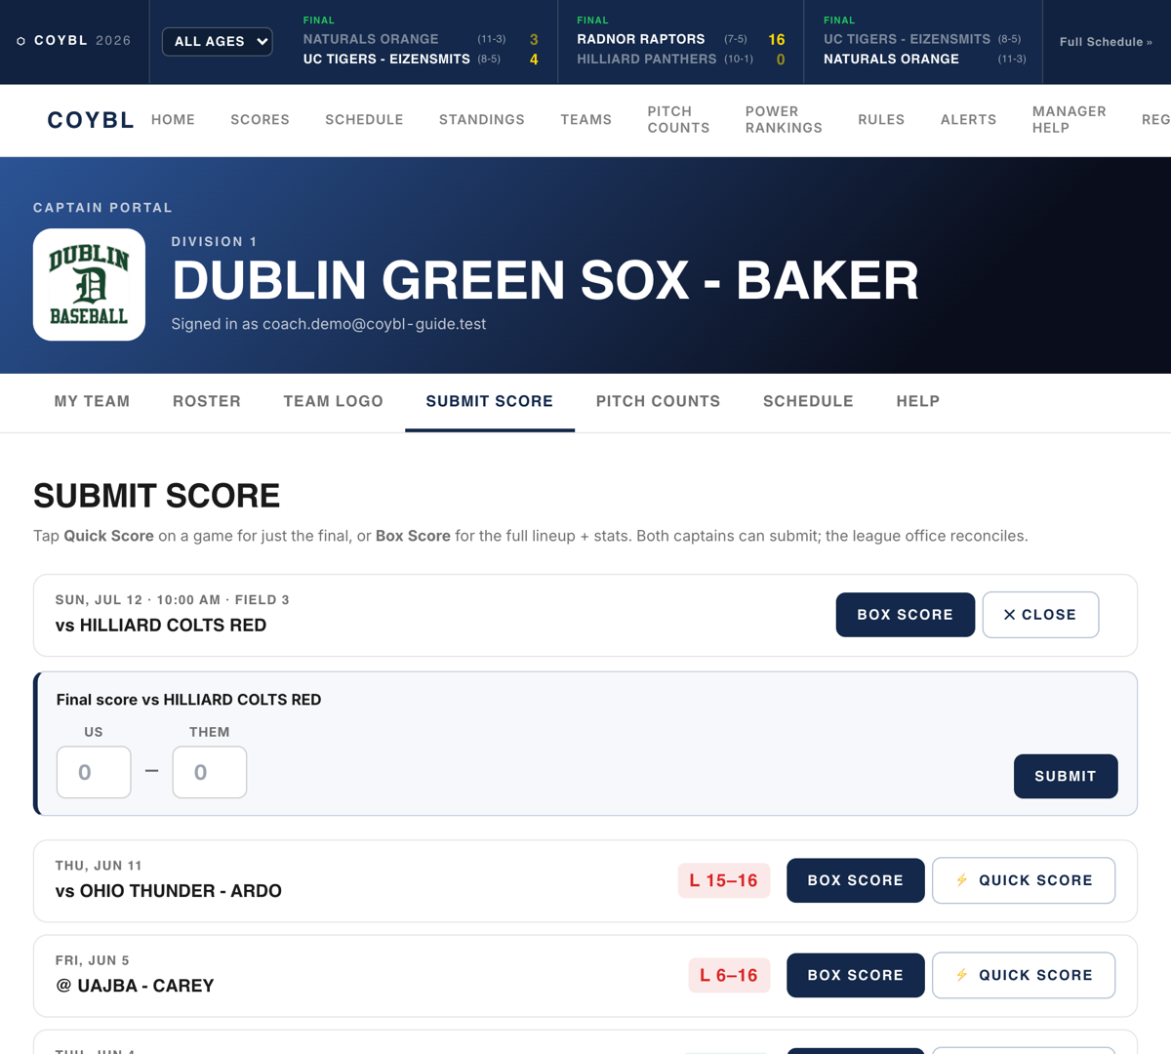The image size is (1171, 1054).
Task: Open the STANDINGS page
Action: point(481,120)
